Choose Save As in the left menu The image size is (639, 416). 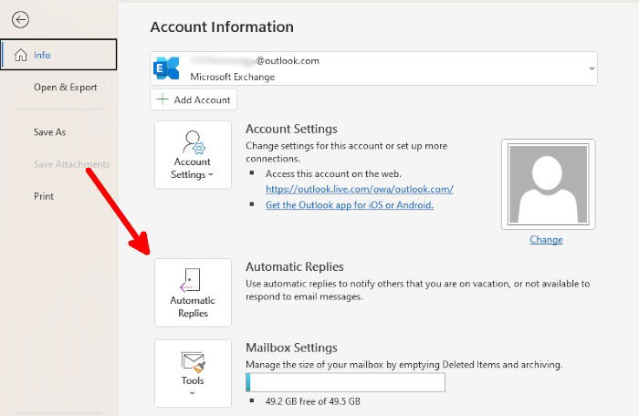(x=49, y=132)
